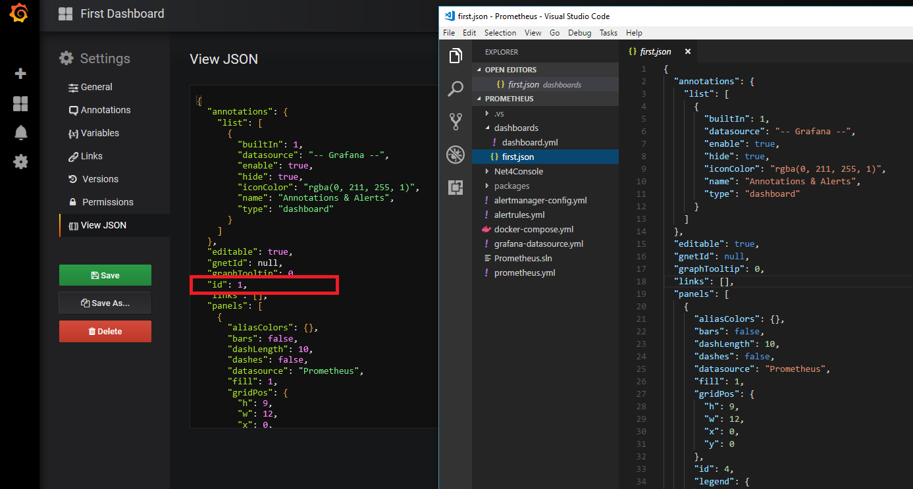Collapse the dashboards folder
The height and width of the screenshot is (489, 913).
[545, 128]
